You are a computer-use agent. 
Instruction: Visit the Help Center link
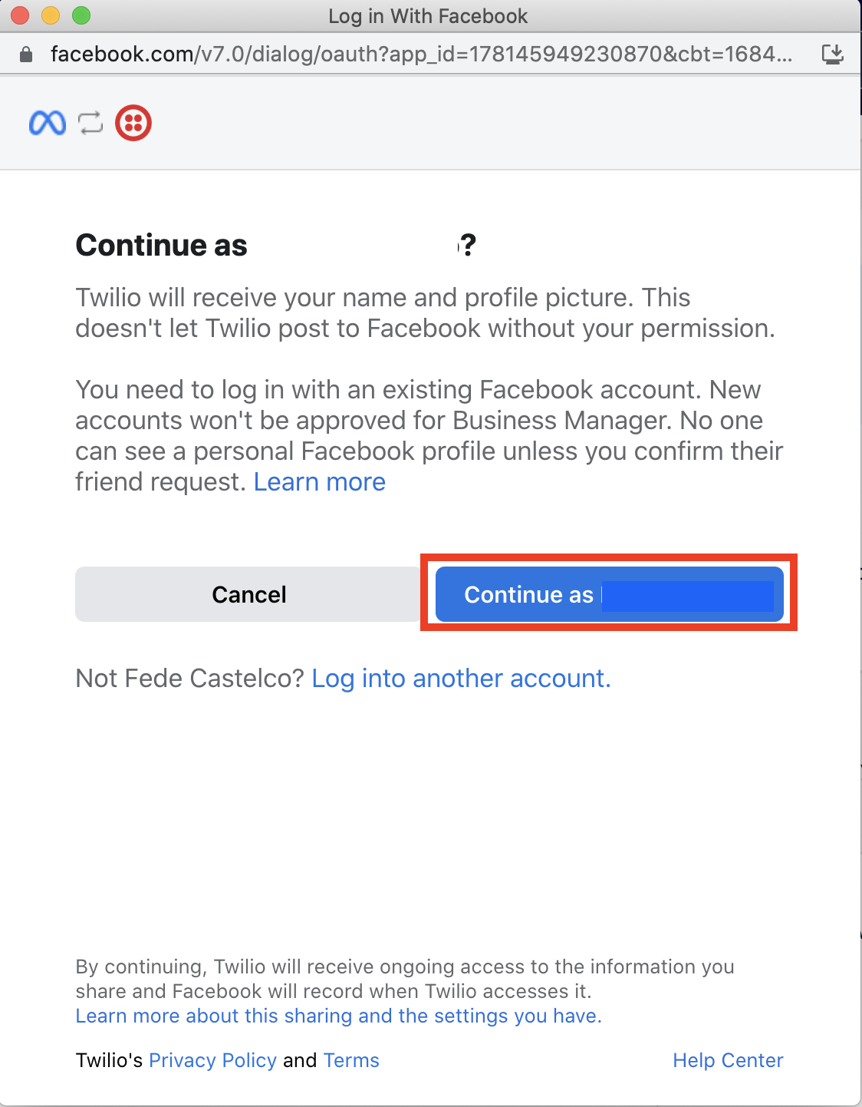coord(728,1060)
